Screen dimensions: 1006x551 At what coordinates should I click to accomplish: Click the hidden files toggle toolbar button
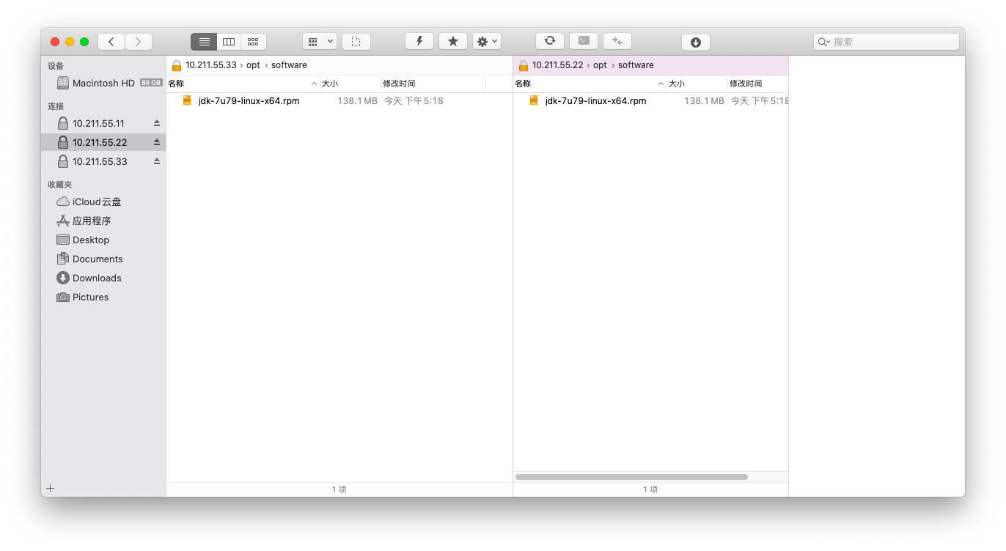356,42
